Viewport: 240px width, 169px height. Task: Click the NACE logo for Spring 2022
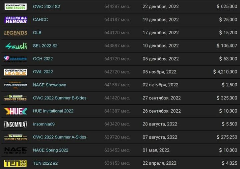pos(16,150)
